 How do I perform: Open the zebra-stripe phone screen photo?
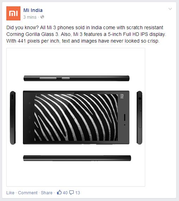coord(76,118)
